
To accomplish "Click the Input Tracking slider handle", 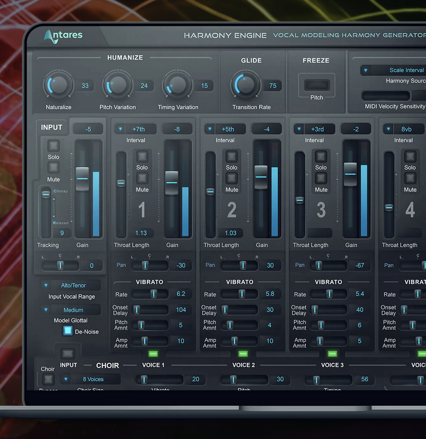I will pos(46,194).
